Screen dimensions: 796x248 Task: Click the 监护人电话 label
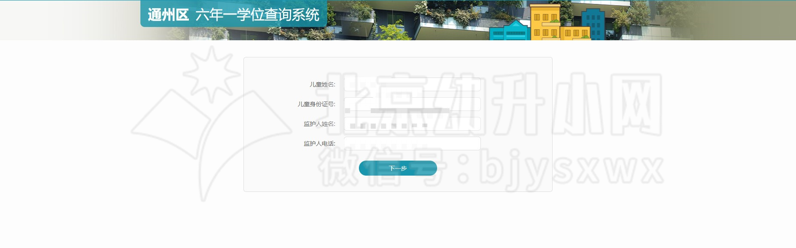pos(319,143)
